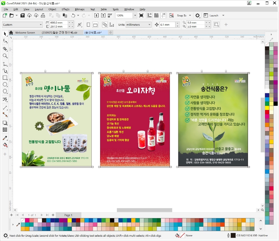Viewport: 279px width, 241px height.
Task: Select the Ellipse tool
Action: (5, 85)
